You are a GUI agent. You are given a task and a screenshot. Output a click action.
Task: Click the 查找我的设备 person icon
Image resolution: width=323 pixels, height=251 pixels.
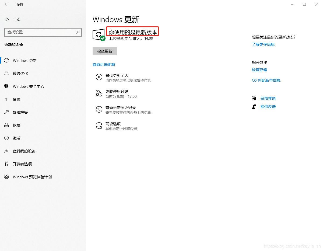(x=7, y=151)
